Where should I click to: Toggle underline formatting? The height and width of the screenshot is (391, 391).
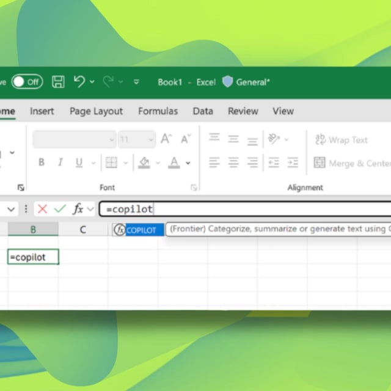(x=79, y=163)
